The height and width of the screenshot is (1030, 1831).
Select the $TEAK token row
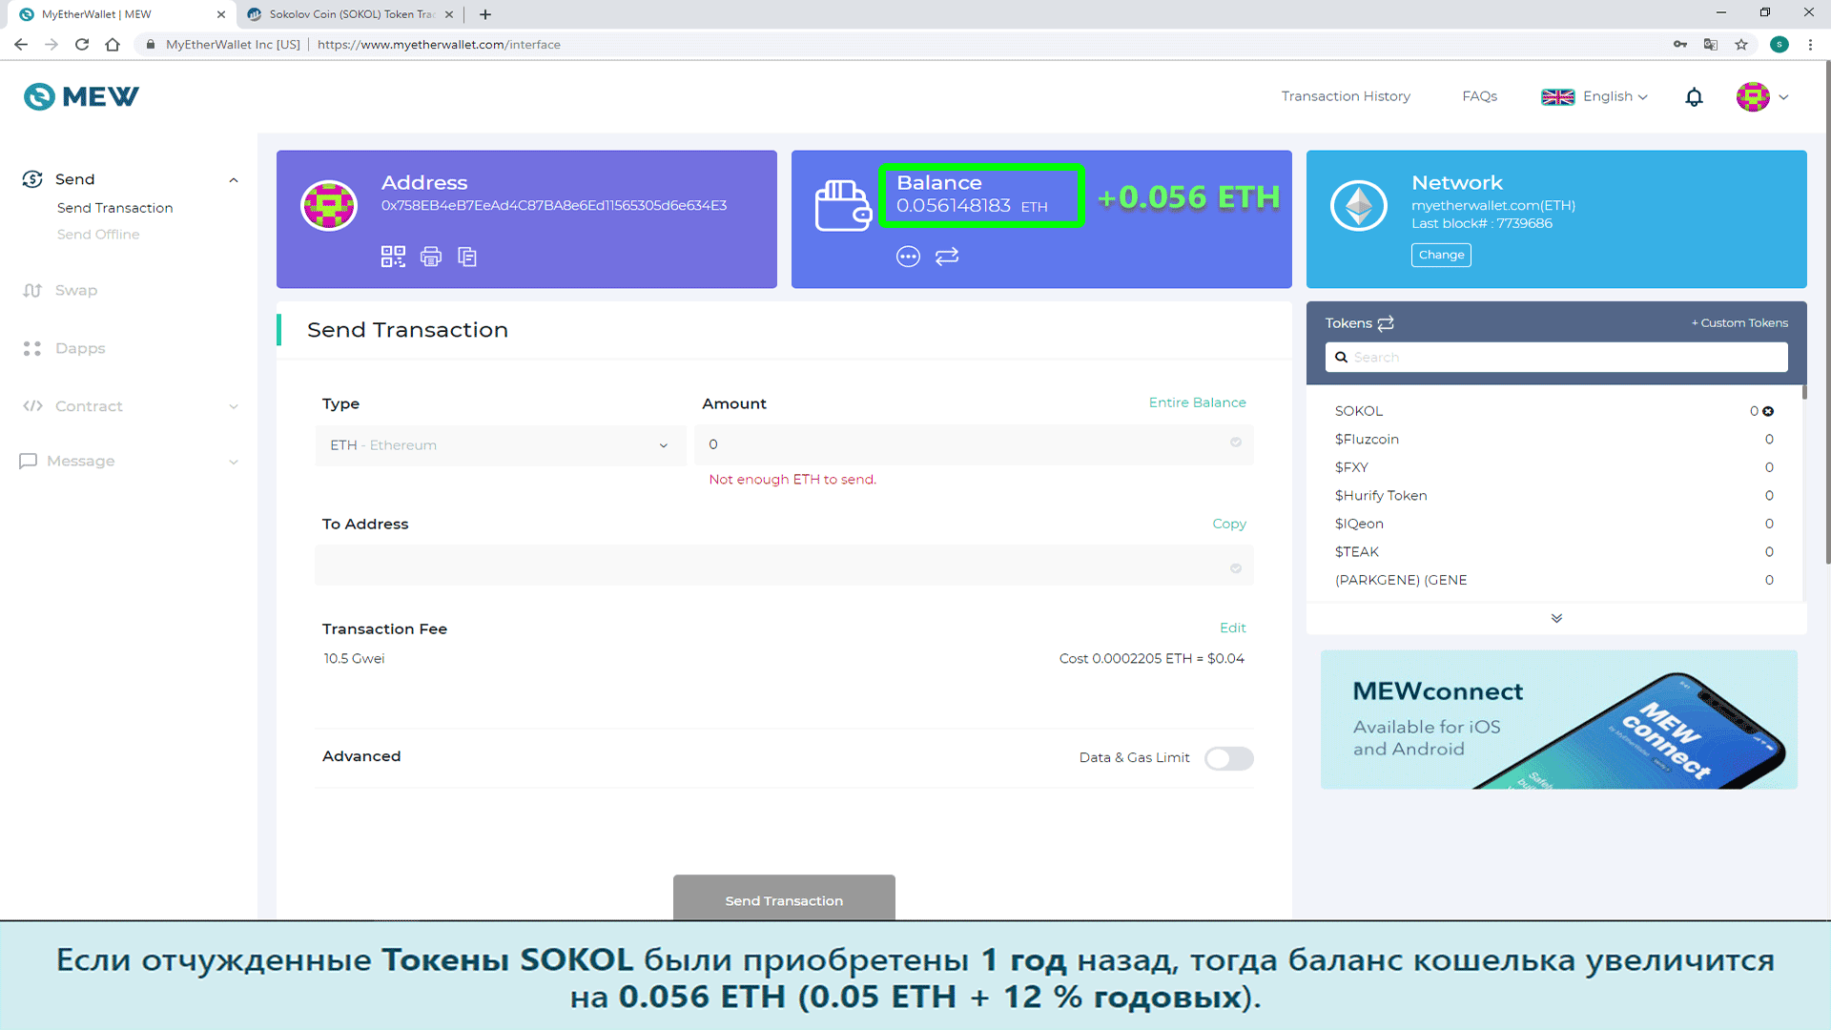[1554, 552]
